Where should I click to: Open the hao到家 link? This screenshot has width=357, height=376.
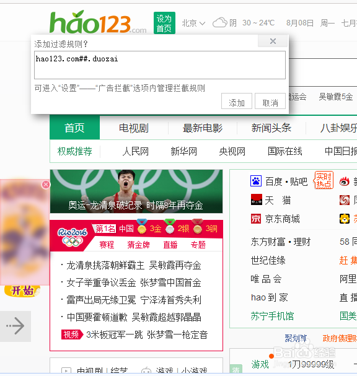pos(269,297)
